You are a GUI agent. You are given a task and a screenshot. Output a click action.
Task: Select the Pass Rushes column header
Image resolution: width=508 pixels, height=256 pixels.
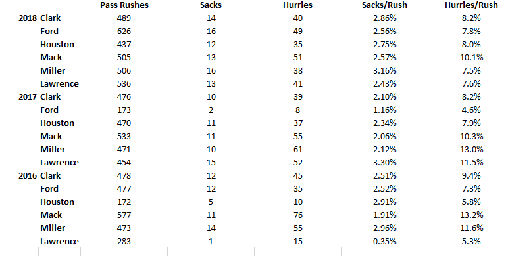(x=124, y=5)
